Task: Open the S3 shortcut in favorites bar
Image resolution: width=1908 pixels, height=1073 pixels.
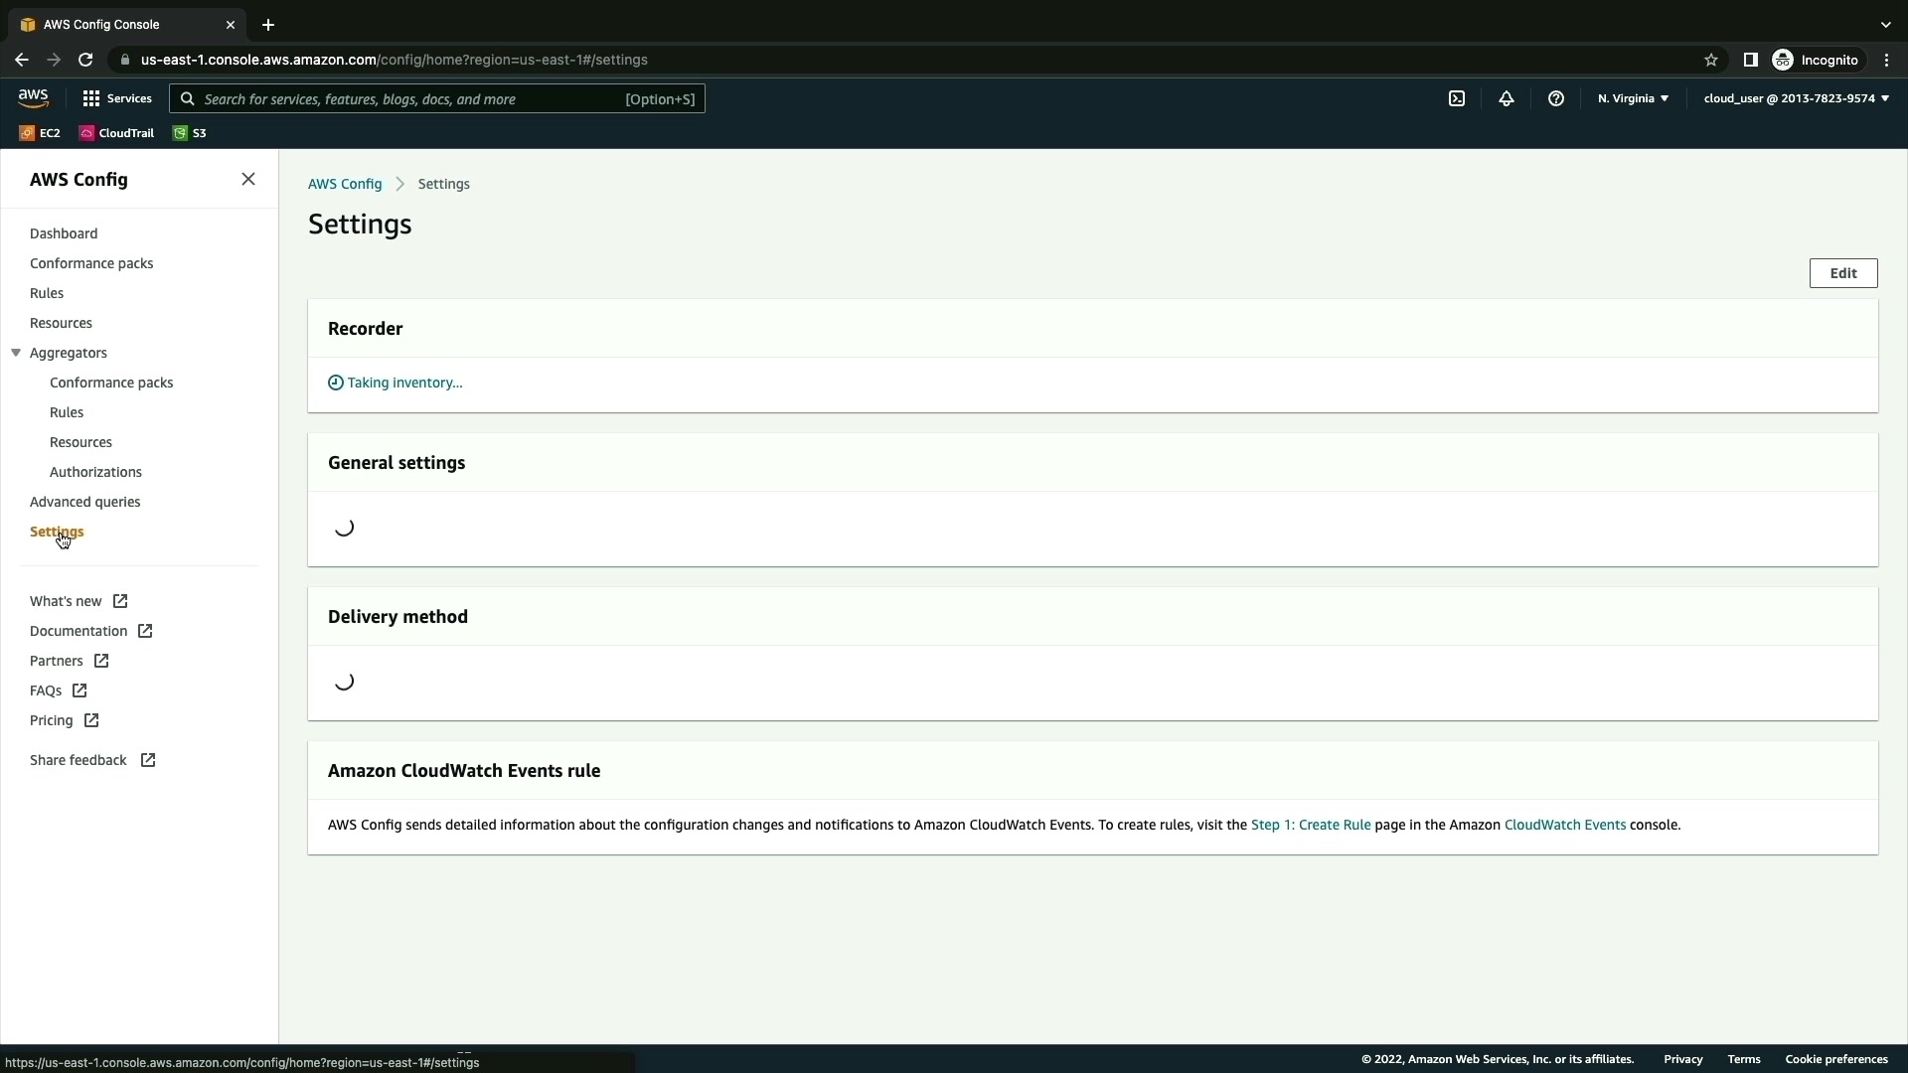Action: pyautogui.click(x=190, y=133)
